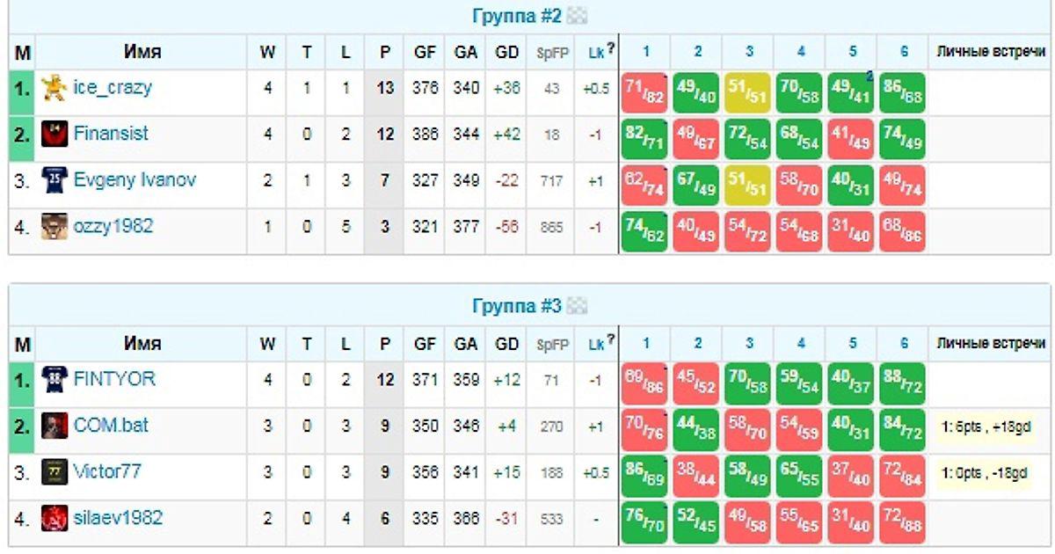Click small icon beside Группа #3 title

click(x=577, y=307)
